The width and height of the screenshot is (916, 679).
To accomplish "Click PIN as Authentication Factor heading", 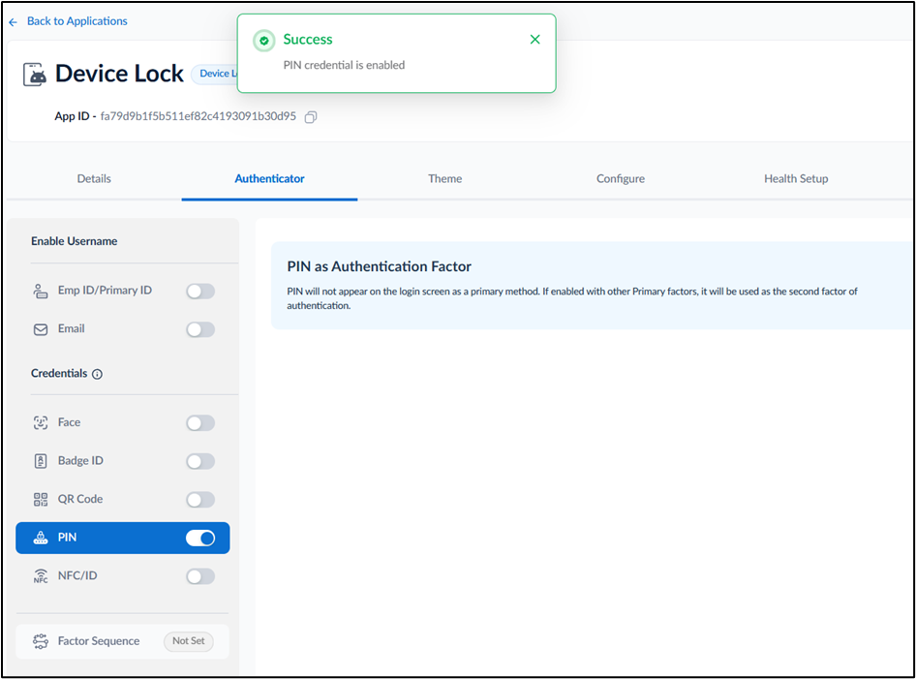I will [x=380, y=266].
